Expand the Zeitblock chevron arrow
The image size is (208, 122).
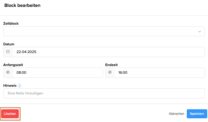pos(200,32)
